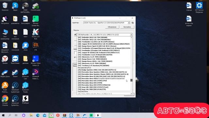Select [43] Discovery 4 2.7L TDV6 (SID204)

(92, 63)
